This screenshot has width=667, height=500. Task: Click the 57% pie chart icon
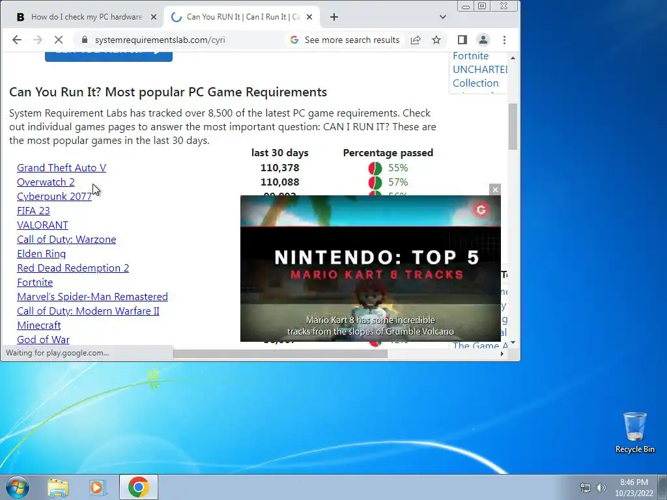tap(375, 183)
